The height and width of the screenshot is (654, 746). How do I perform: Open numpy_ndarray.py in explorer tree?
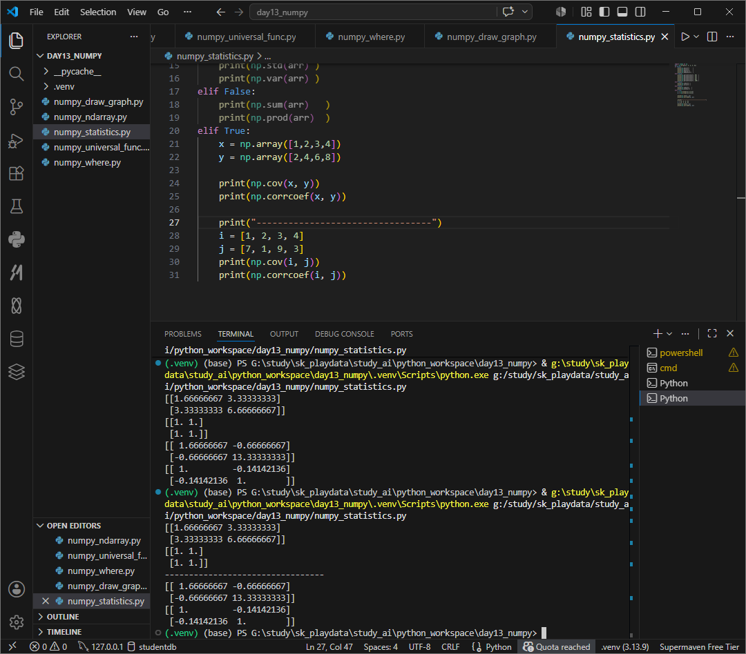point(92,117)
